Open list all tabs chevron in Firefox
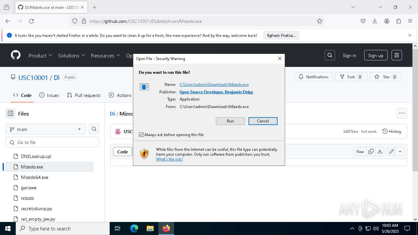The height and width of the screenshot is (235, 418). click(353, 7)
